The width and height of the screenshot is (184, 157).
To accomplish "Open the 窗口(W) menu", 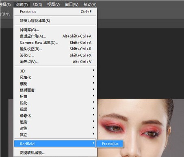I will click(x=71, y=4).
